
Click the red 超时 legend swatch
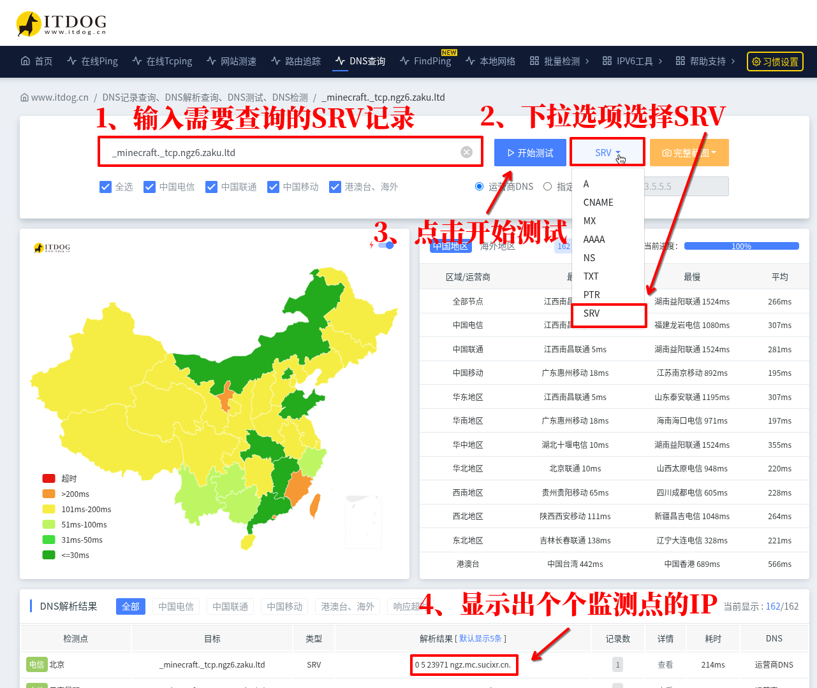(x=48, y=478)
